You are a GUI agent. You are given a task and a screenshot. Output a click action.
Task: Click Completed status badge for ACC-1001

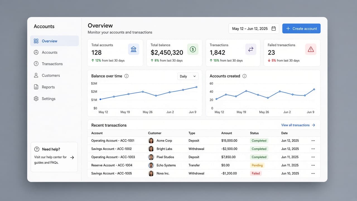pyautogui.click(x=259, y=141)
